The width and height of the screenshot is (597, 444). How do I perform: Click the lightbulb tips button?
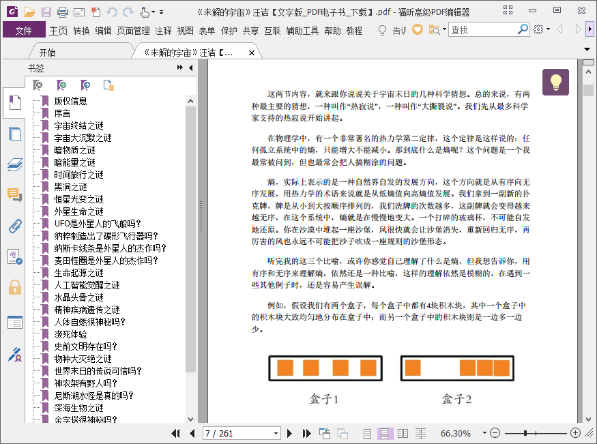tap(556, 82)
